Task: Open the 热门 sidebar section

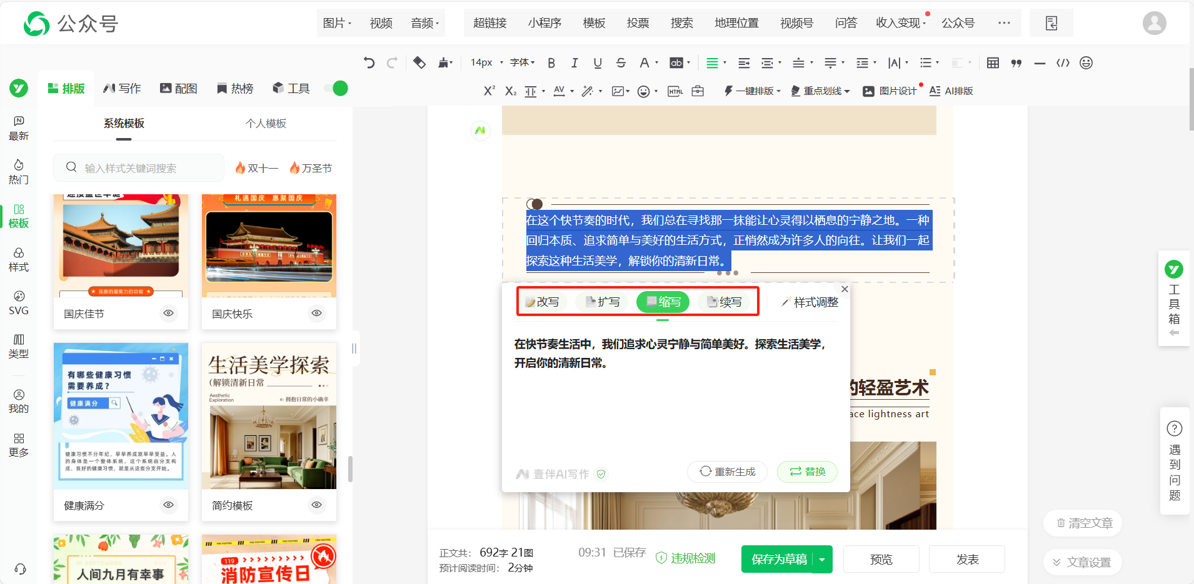Action: coord(19,172)
